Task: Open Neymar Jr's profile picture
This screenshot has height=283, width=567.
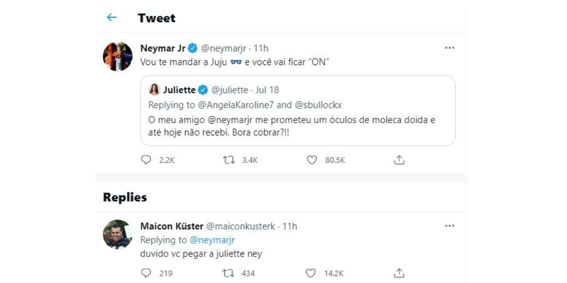Action: click(118, 56)
